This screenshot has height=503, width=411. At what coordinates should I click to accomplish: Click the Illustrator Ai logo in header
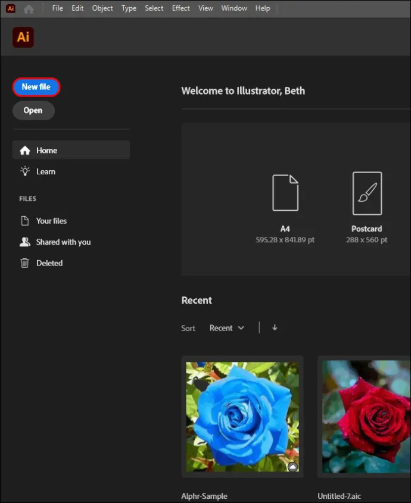coord(23,38)
